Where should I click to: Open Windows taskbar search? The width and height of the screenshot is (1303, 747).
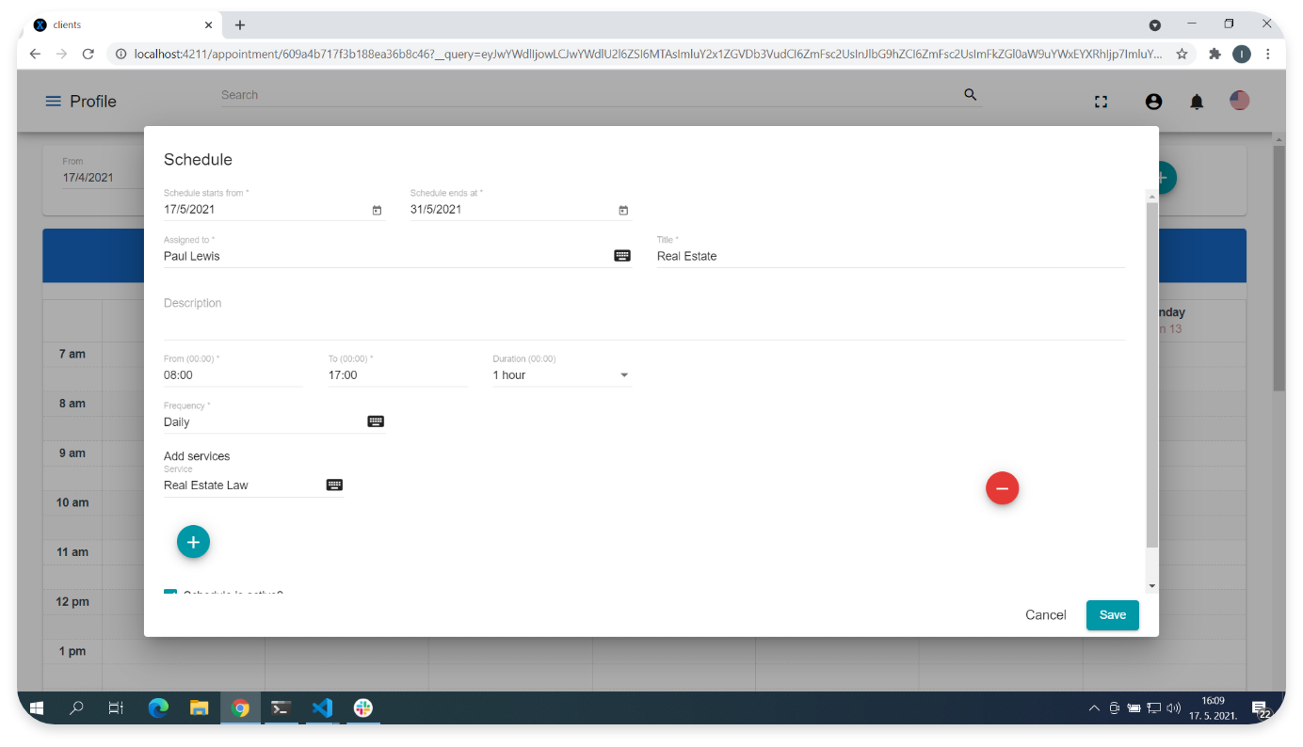pos(77,708)
